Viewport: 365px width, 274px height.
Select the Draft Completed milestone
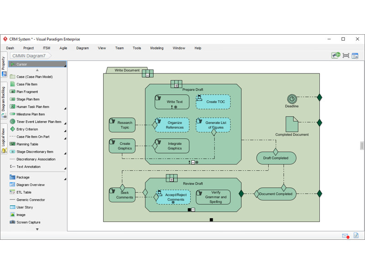pyautogui.click(x=276, y=158)
